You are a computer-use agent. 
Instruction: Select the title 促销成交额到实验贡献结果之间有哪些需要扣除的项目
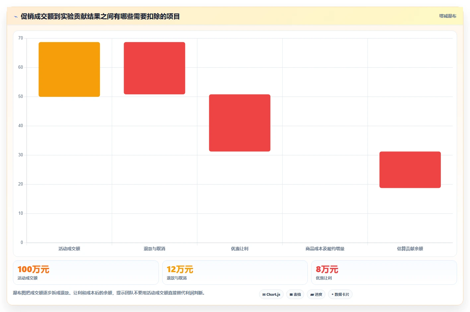100,16
